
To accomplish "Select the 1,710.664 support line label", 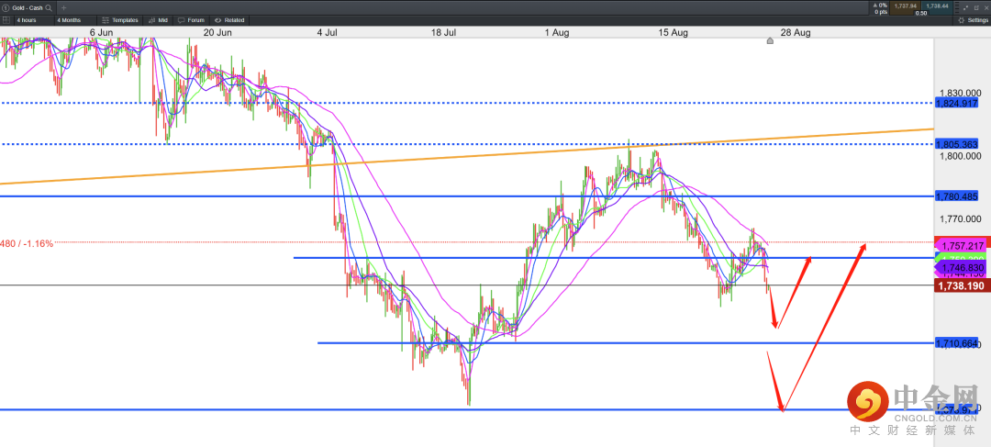I will (x=956, y=343).
